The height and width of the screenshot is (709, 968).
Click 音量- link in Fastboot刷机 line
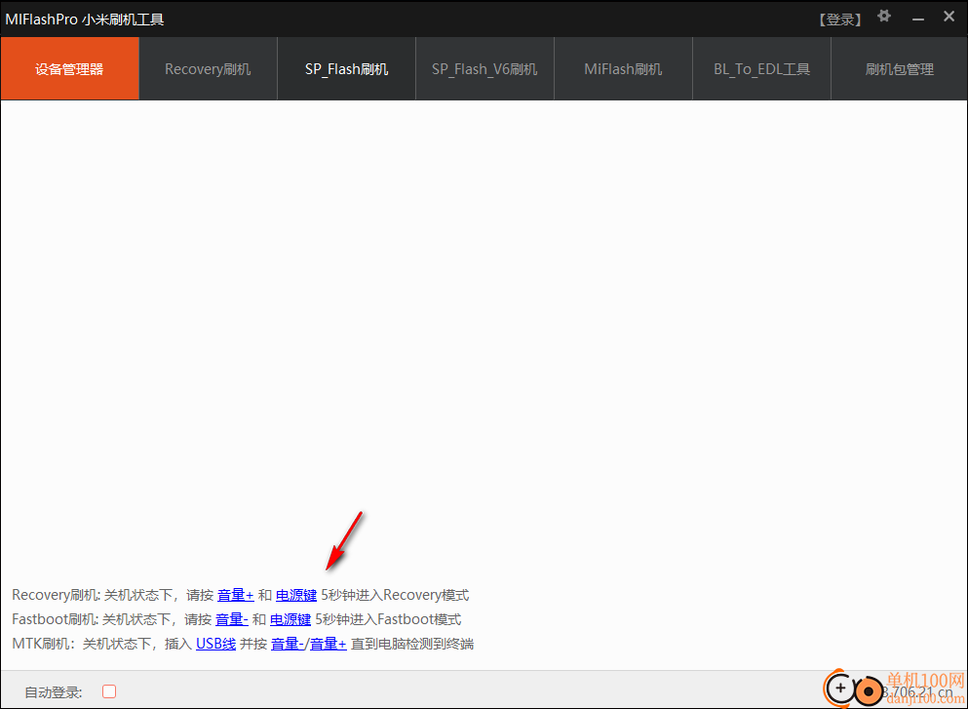point(231,619)
